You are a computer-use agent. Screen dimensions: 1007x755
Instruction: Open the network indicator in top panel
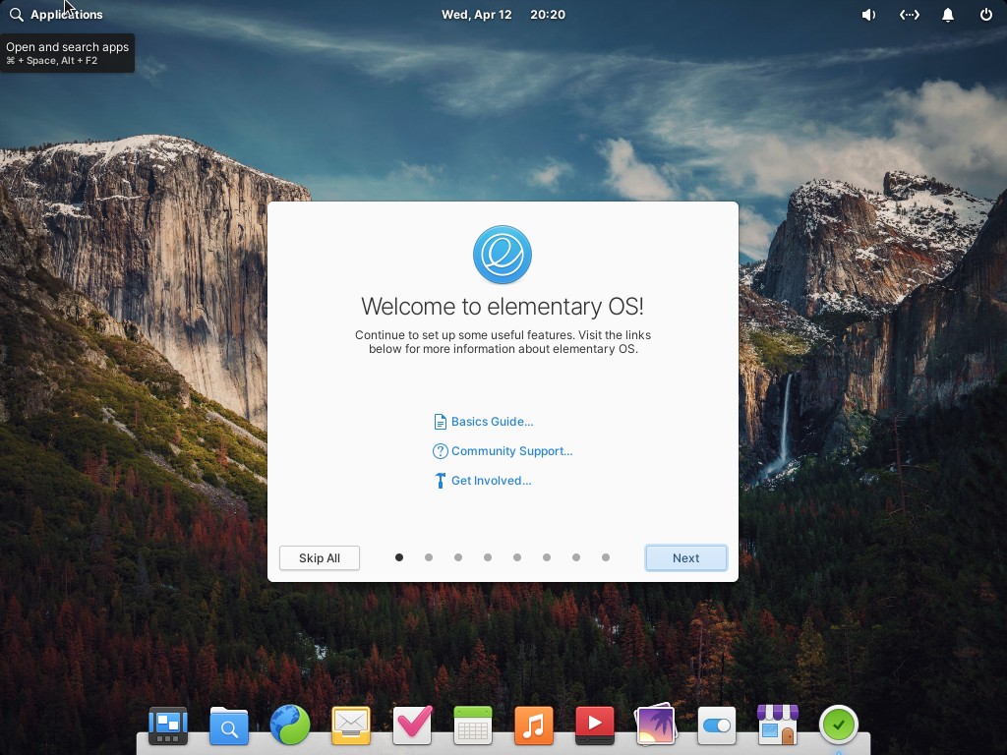(909, 14)
